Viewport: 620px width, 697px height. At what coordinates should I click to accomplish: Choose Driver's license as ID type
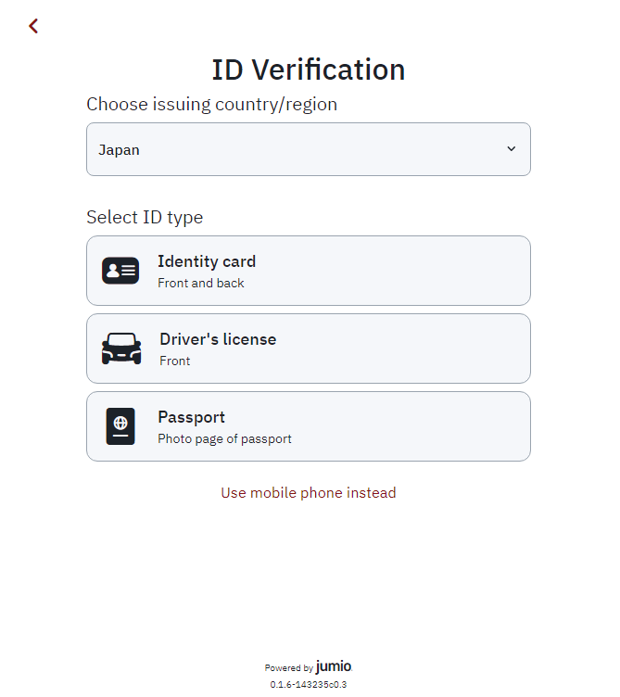click(308, 348)
